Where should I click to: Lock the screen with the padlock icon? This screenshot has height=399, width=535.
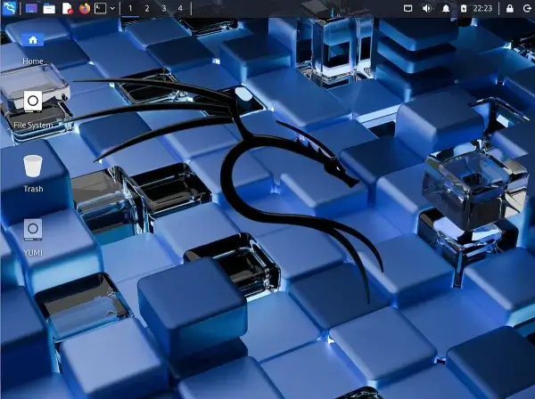510,8
